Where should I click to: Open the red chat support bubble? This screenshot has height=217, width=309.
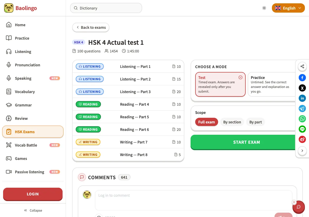click(299, 207)
